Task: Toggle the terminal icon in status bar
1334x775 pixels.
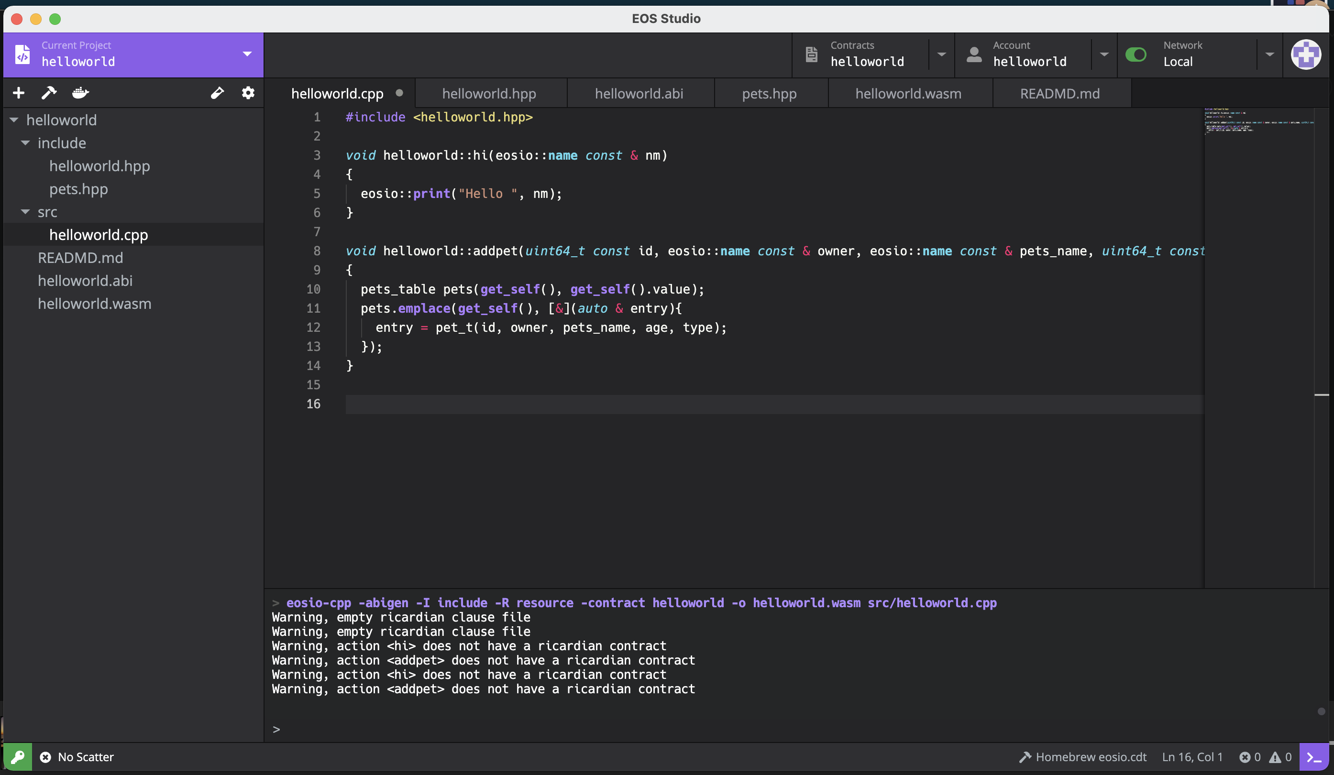Action: point(1314,757)
